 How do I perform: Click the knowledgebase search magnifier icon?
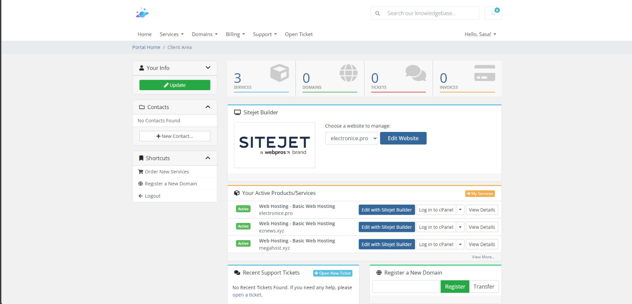(x=378, y=13)
